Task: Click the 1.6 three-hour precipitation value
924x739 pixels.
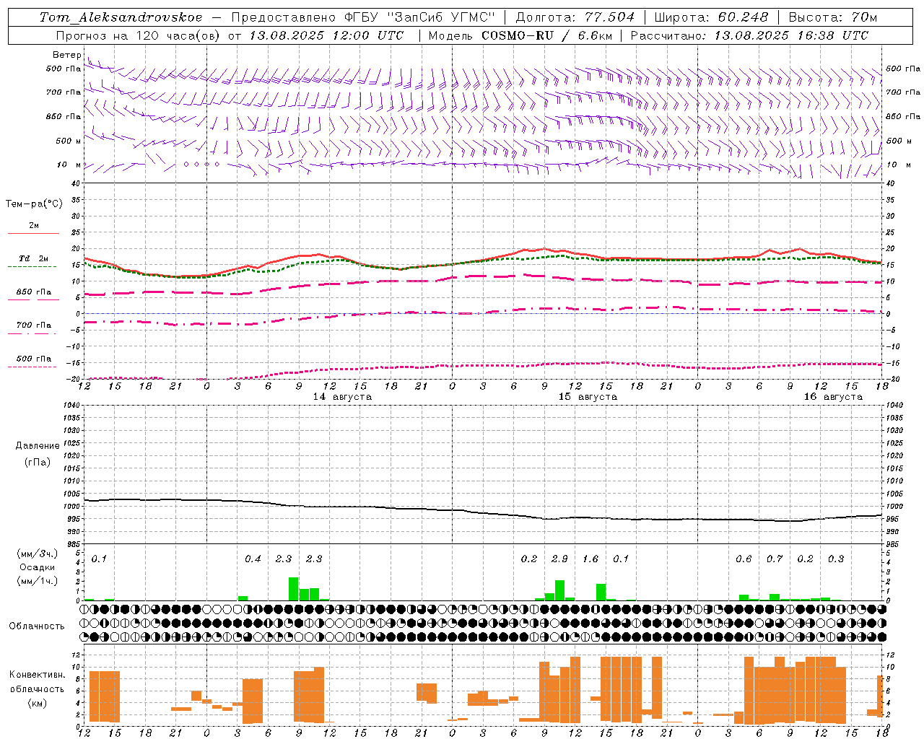Action: 590,559
